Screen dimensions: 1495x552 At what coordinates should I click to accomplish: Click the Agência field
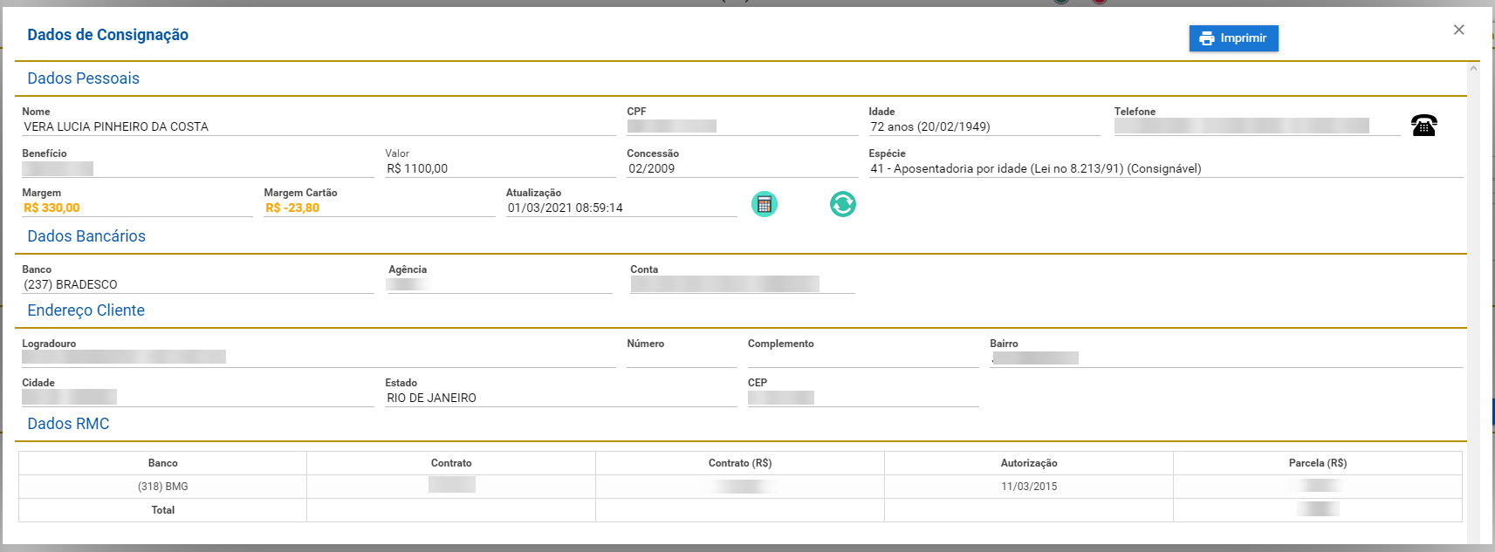pyautogui.click(x=500, y=284)
